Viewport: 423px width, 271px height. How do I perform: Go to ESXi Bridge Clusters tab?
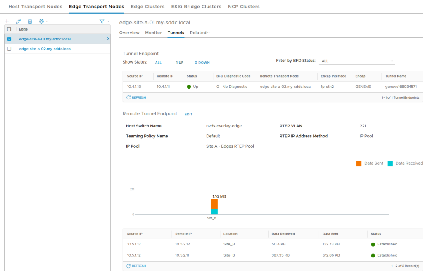(196, 7)
